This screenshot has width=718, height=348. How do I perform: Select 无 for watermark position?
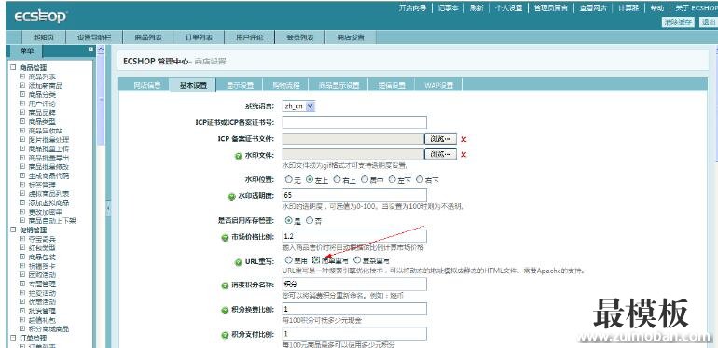tap(288, 179)
